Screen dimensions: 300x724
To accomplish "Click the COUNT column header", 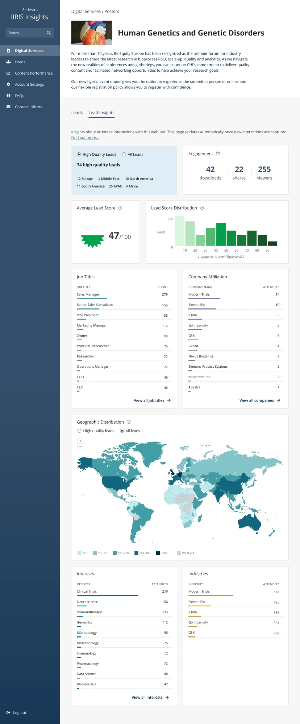I will point(163,287).
